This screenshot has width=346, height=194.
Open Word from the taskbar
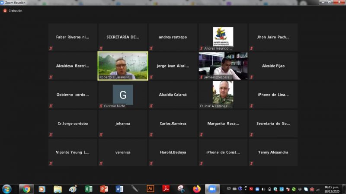(x=119, y=189)
